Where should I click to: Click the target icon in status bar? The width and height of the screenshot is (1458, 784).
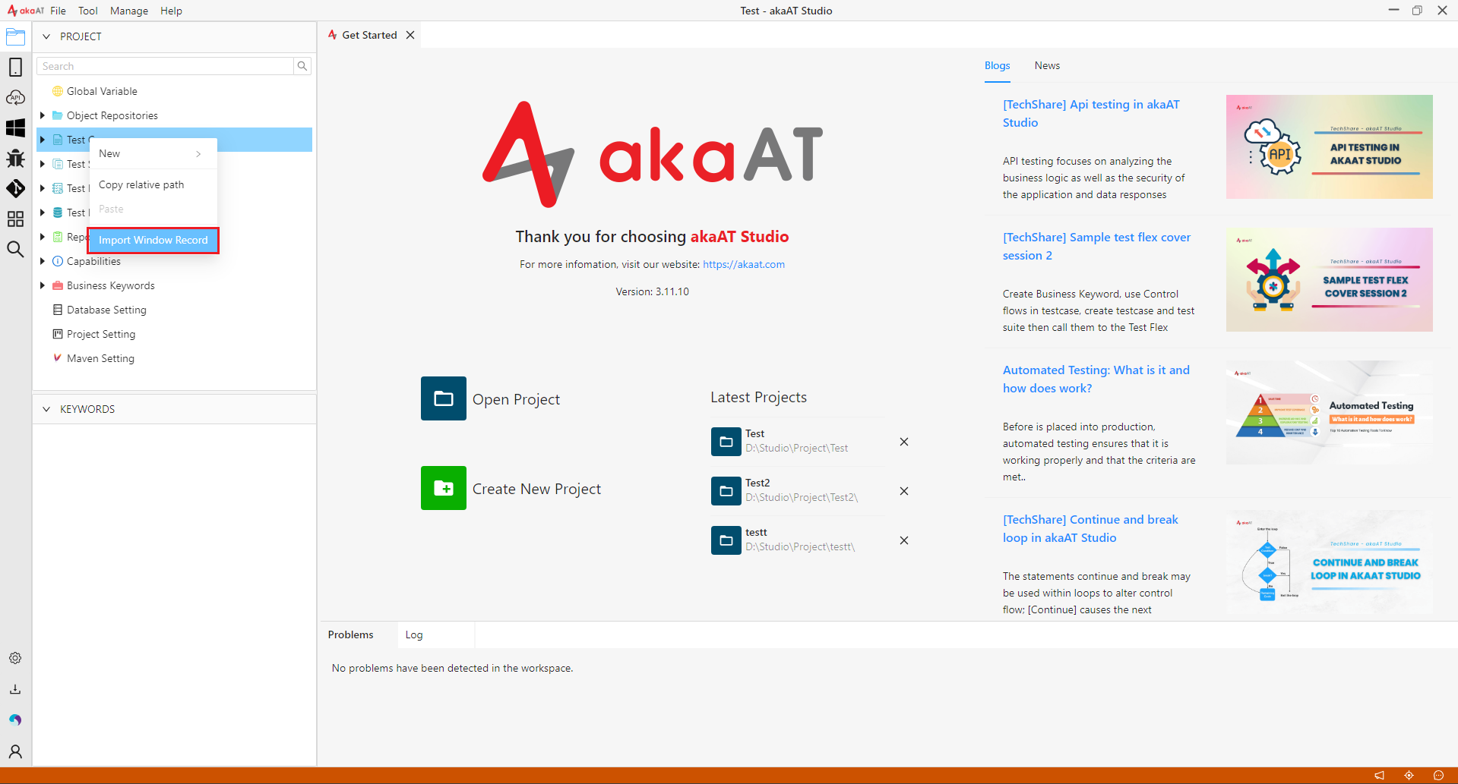pos(1409,775)
